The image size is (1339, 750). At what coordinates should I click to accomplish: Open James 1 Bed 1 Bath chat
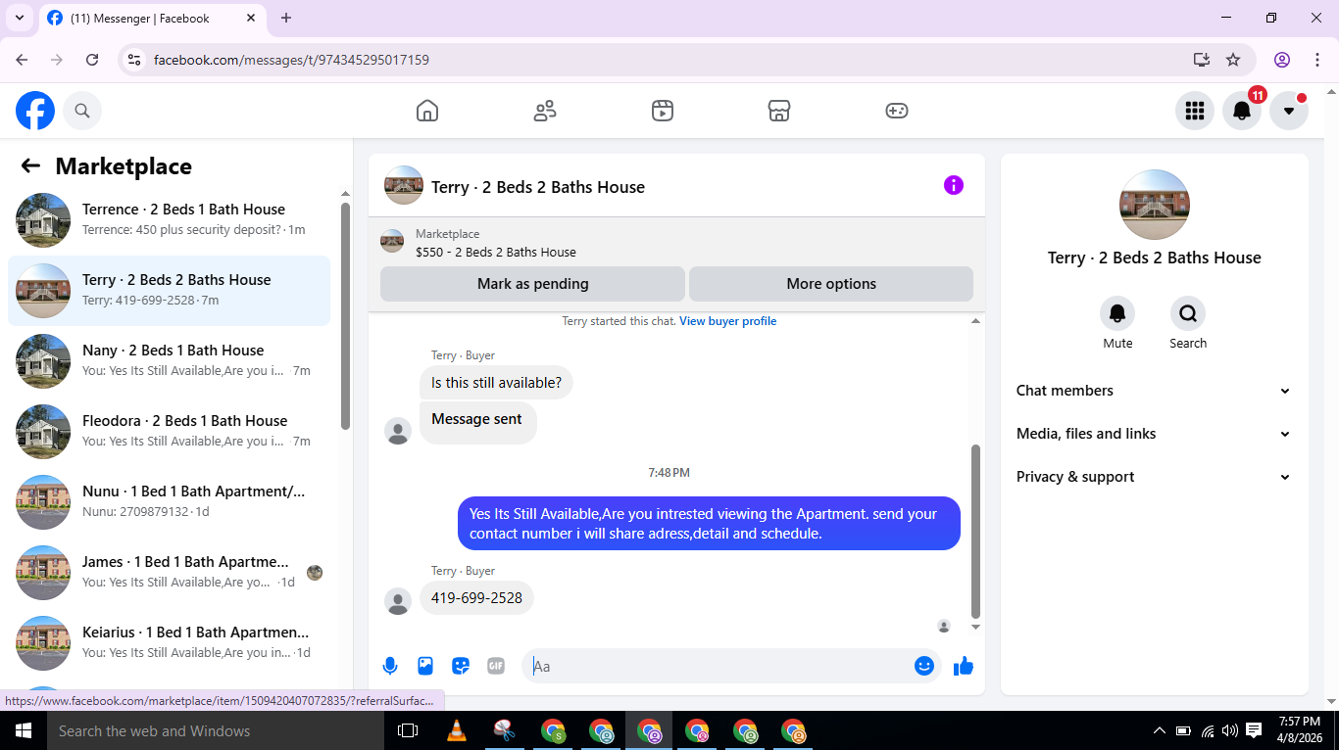tap(169, 572)
